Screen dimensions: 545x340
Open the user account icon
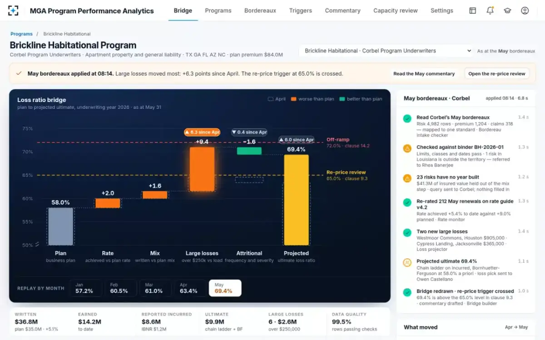click(x=525, y=10)
